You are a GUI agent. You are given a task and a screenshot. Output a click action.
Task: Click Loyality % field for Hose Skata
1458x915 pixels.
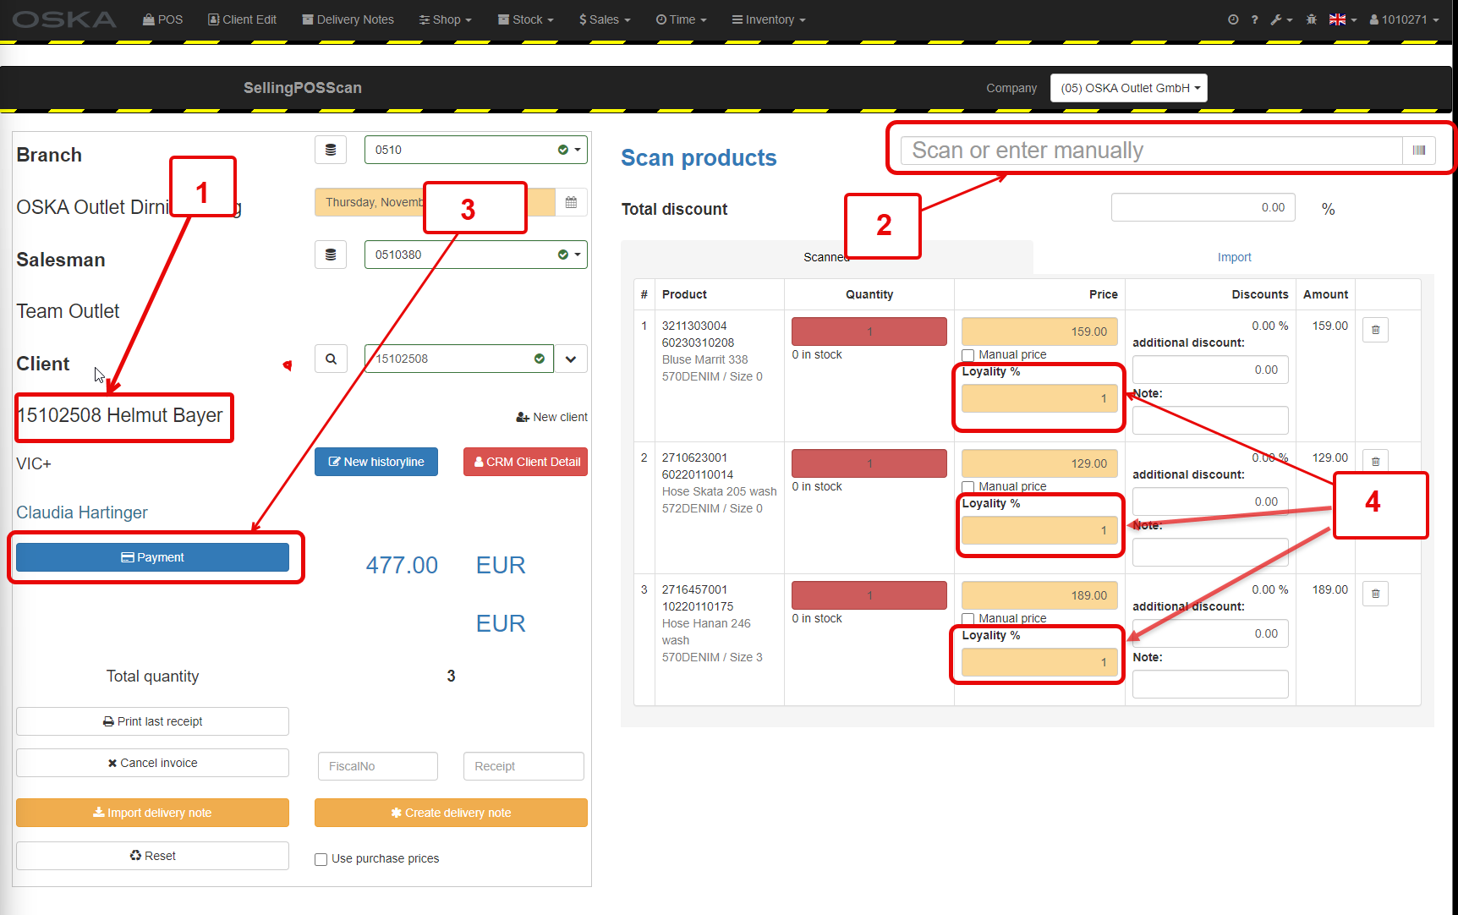[x=1039, y=530]
